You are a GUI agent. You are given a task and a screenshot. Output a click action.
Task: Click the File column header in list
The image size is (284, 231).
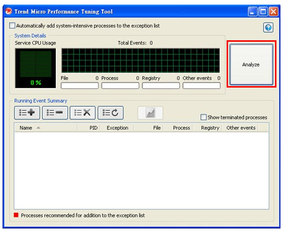[149, 128]
